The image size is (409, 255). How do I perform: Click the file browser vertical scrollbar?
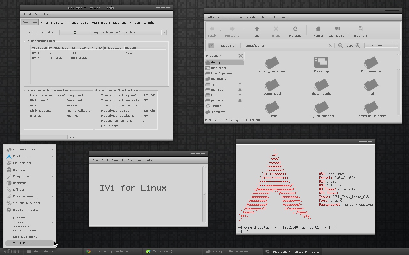pos(398,62)
